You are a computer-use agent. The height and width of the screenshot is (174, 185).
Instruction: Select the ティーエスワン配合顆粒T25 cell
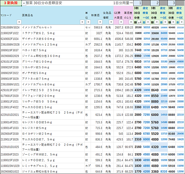[53, 115]
